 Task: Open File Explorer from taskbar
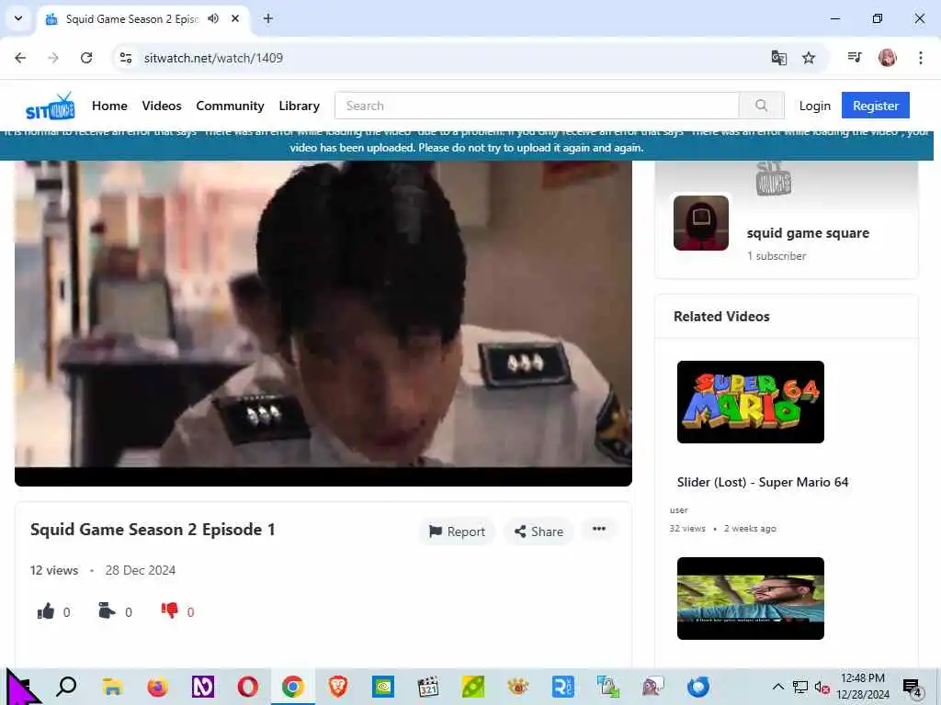112,687
